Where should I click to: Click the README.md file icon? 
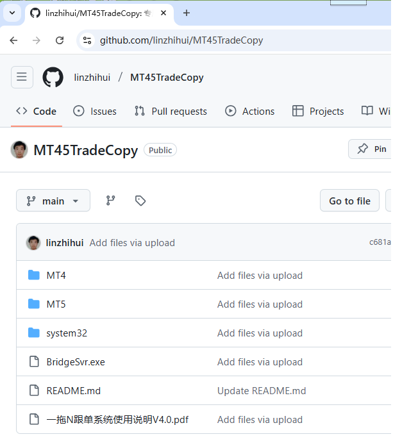pos(34,390)
